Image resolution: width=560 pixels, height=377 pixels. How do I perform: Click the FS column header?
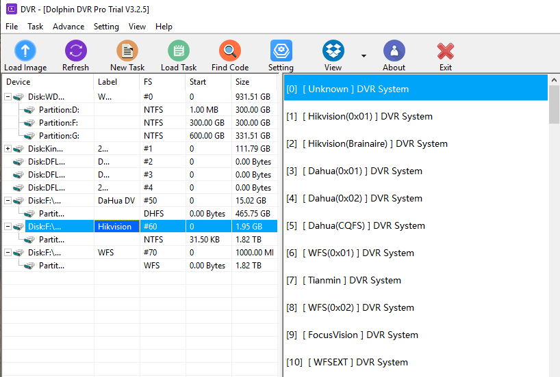162,82
